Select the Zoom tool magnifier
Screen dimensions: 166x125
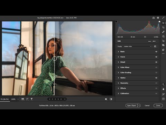tap(163, 84)
